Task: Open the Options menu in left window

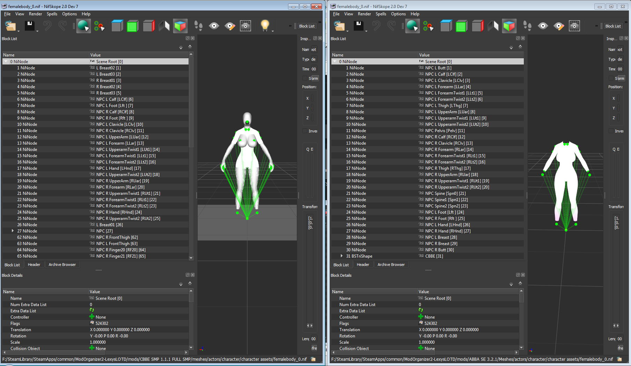Action: click(x=69, y=14)
